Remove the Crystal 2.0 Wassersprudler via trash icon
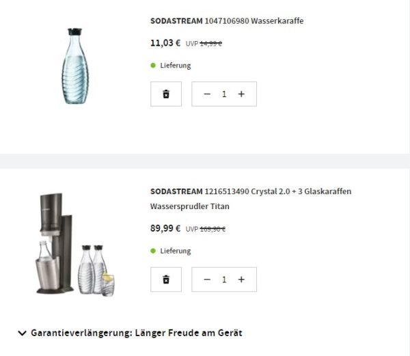 point(166,279)
